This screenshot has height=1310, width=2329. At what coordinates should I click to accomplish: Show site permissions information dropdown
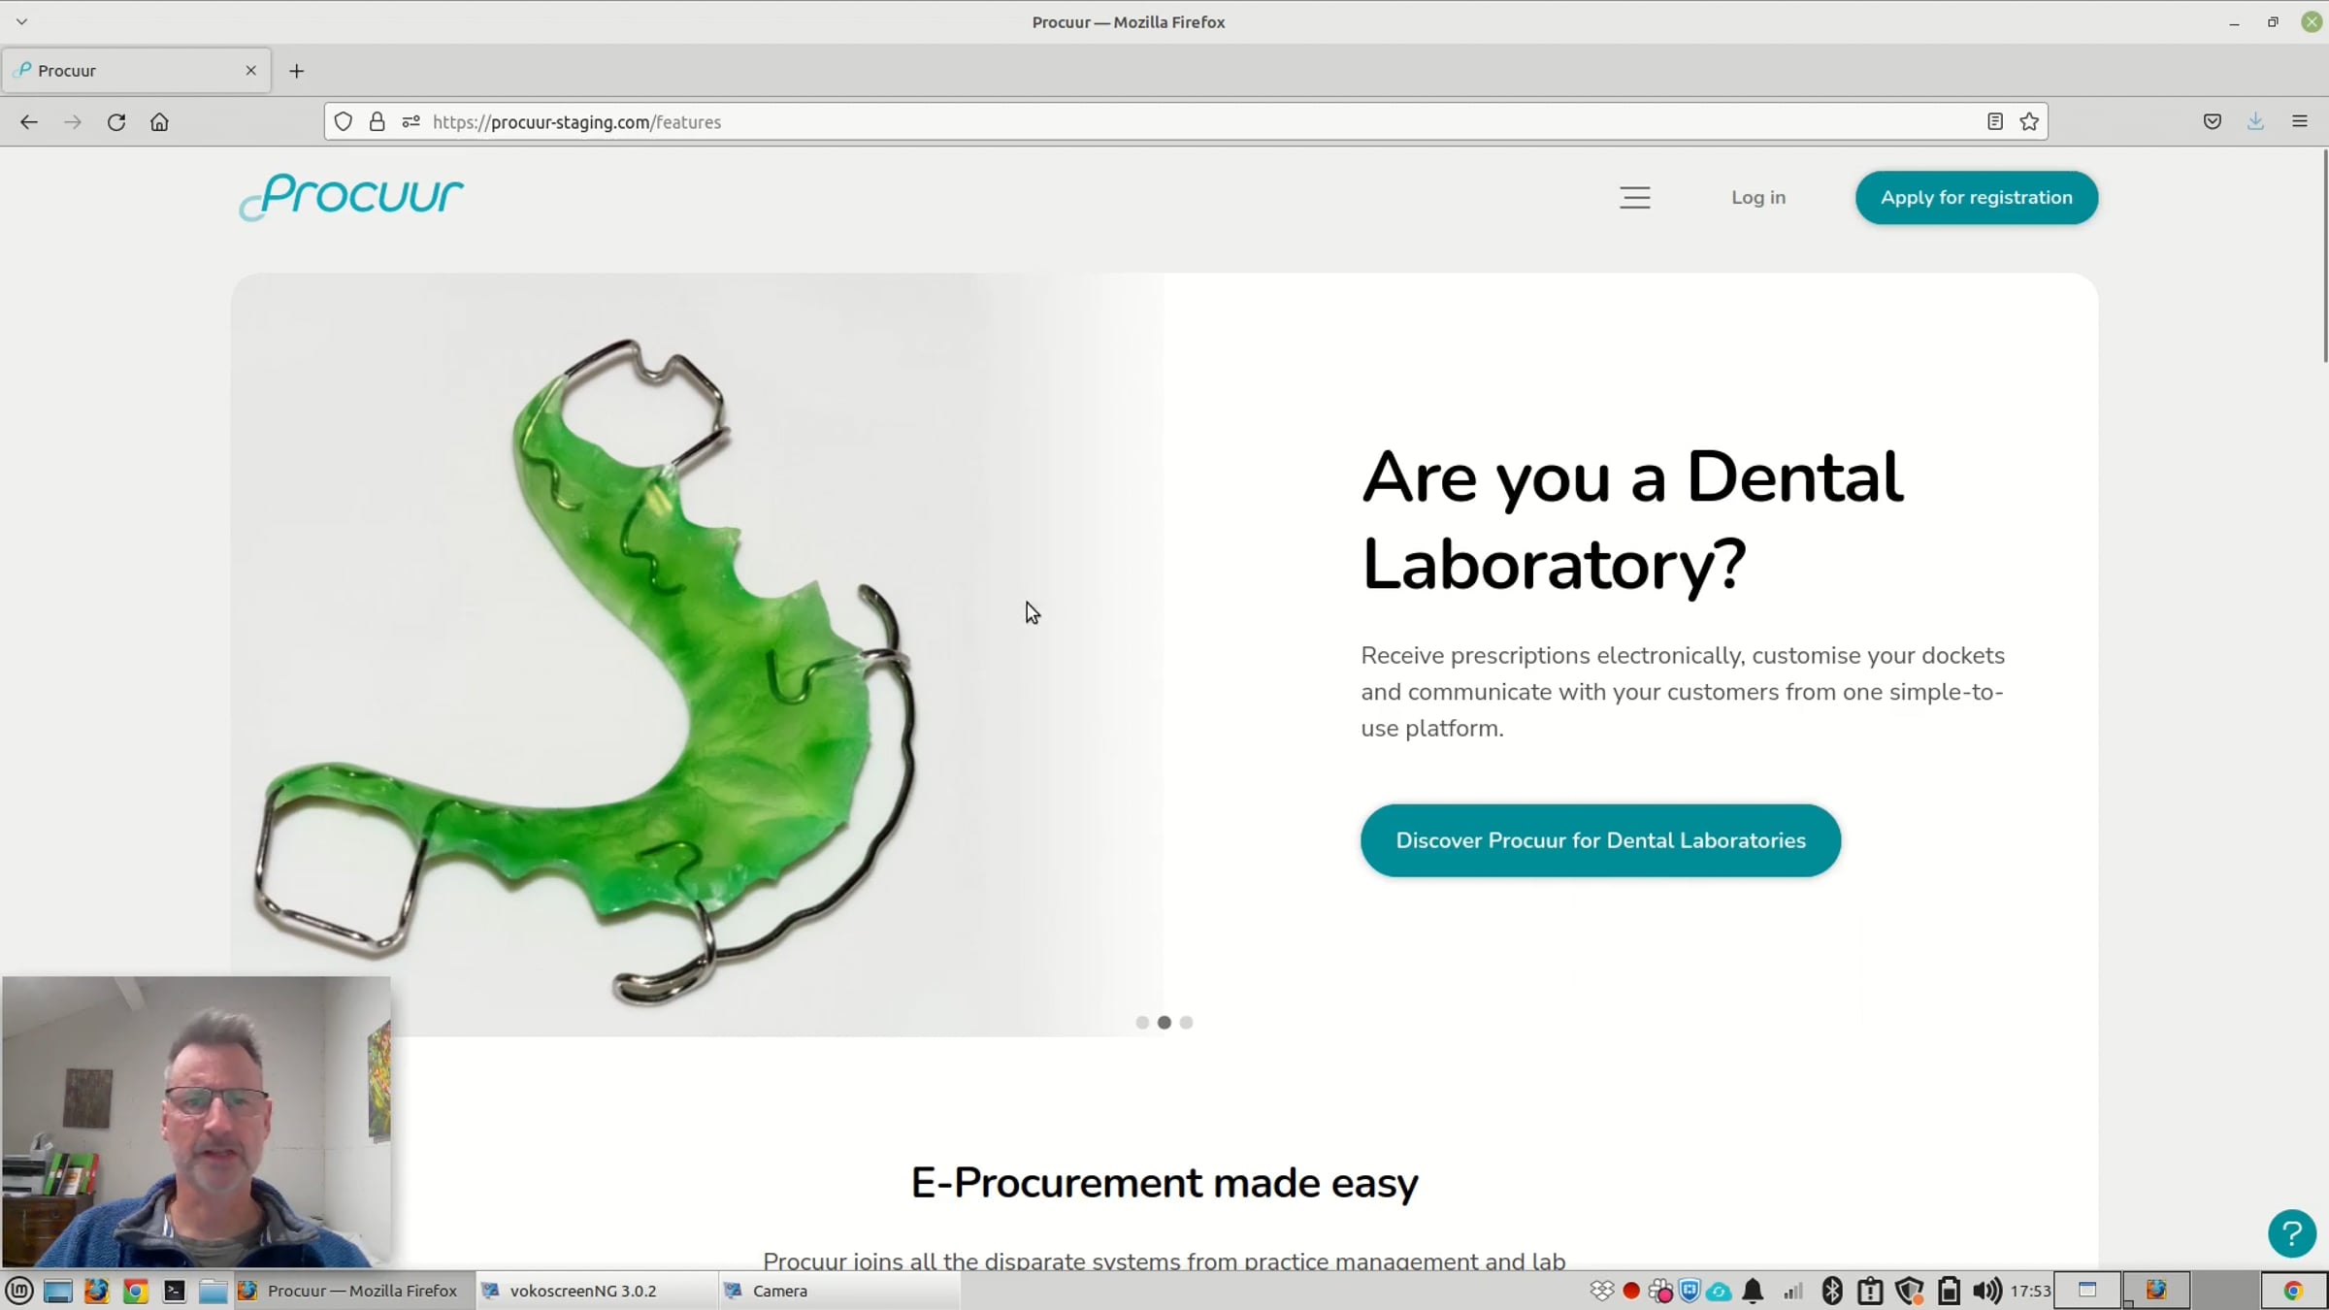tap(411, 122)
